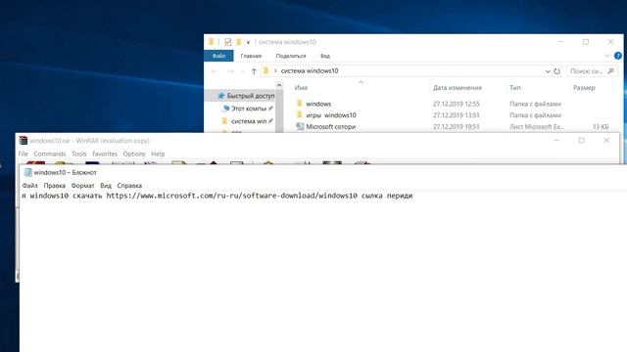Viewport: 627px width, 352px height.
Task: Go up one level with the up arrow
Action: click(x=254, y=71)
